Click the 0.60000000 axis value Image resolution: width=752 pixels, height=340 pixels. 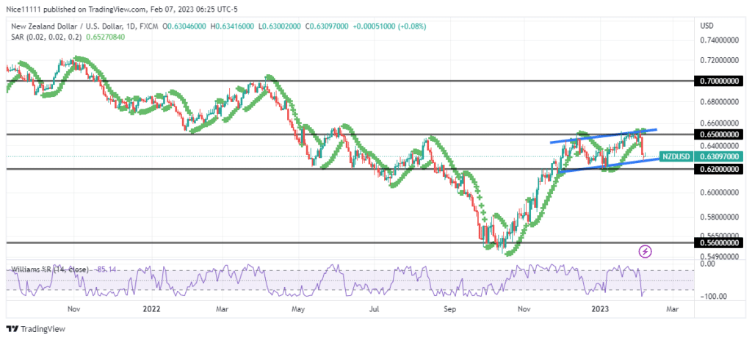(720, 192)
